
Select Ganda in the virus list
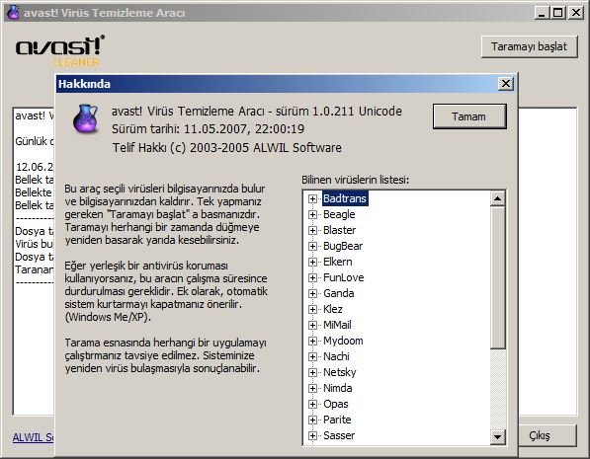click(x=339, y=293)
